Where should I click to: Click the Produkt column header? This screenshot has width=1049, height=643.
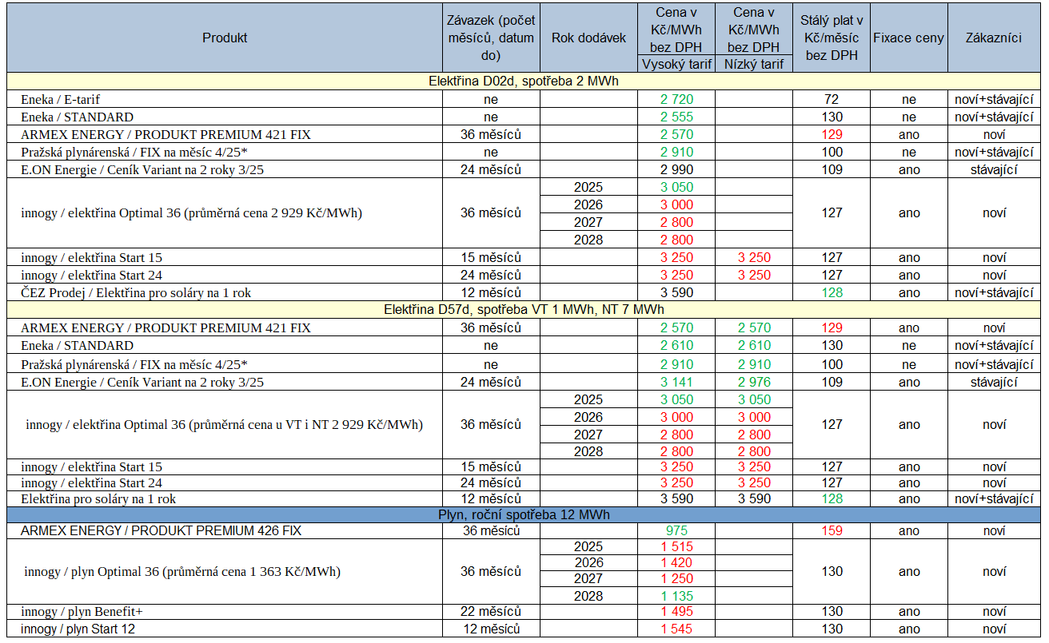pos(225,38)
